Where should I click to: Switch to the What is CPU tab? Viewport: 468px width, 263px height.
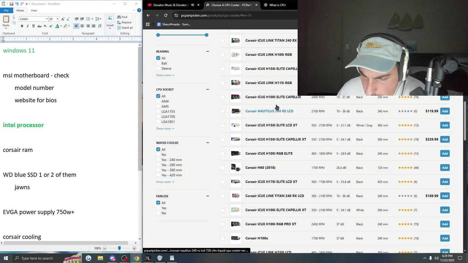click(277, 5)
